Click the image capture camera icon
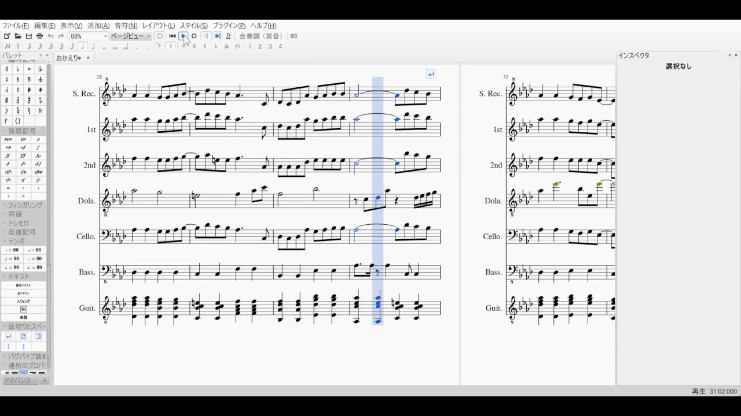The height and width of the screenshot is (416, 741). pyautogui.click(x=294, y=36)
